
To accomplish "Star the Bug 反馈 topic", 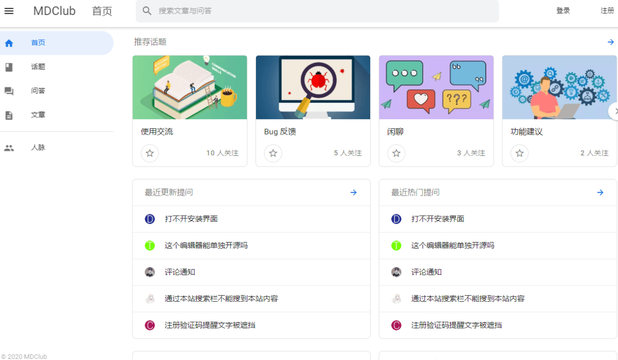I will [x=273, y=153].
